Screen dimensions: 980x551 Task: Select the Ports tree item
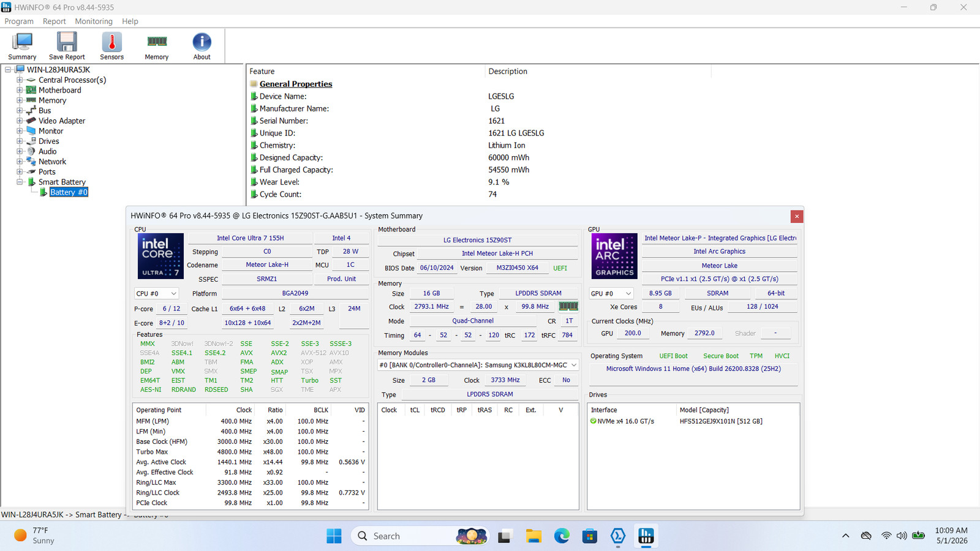47,172
